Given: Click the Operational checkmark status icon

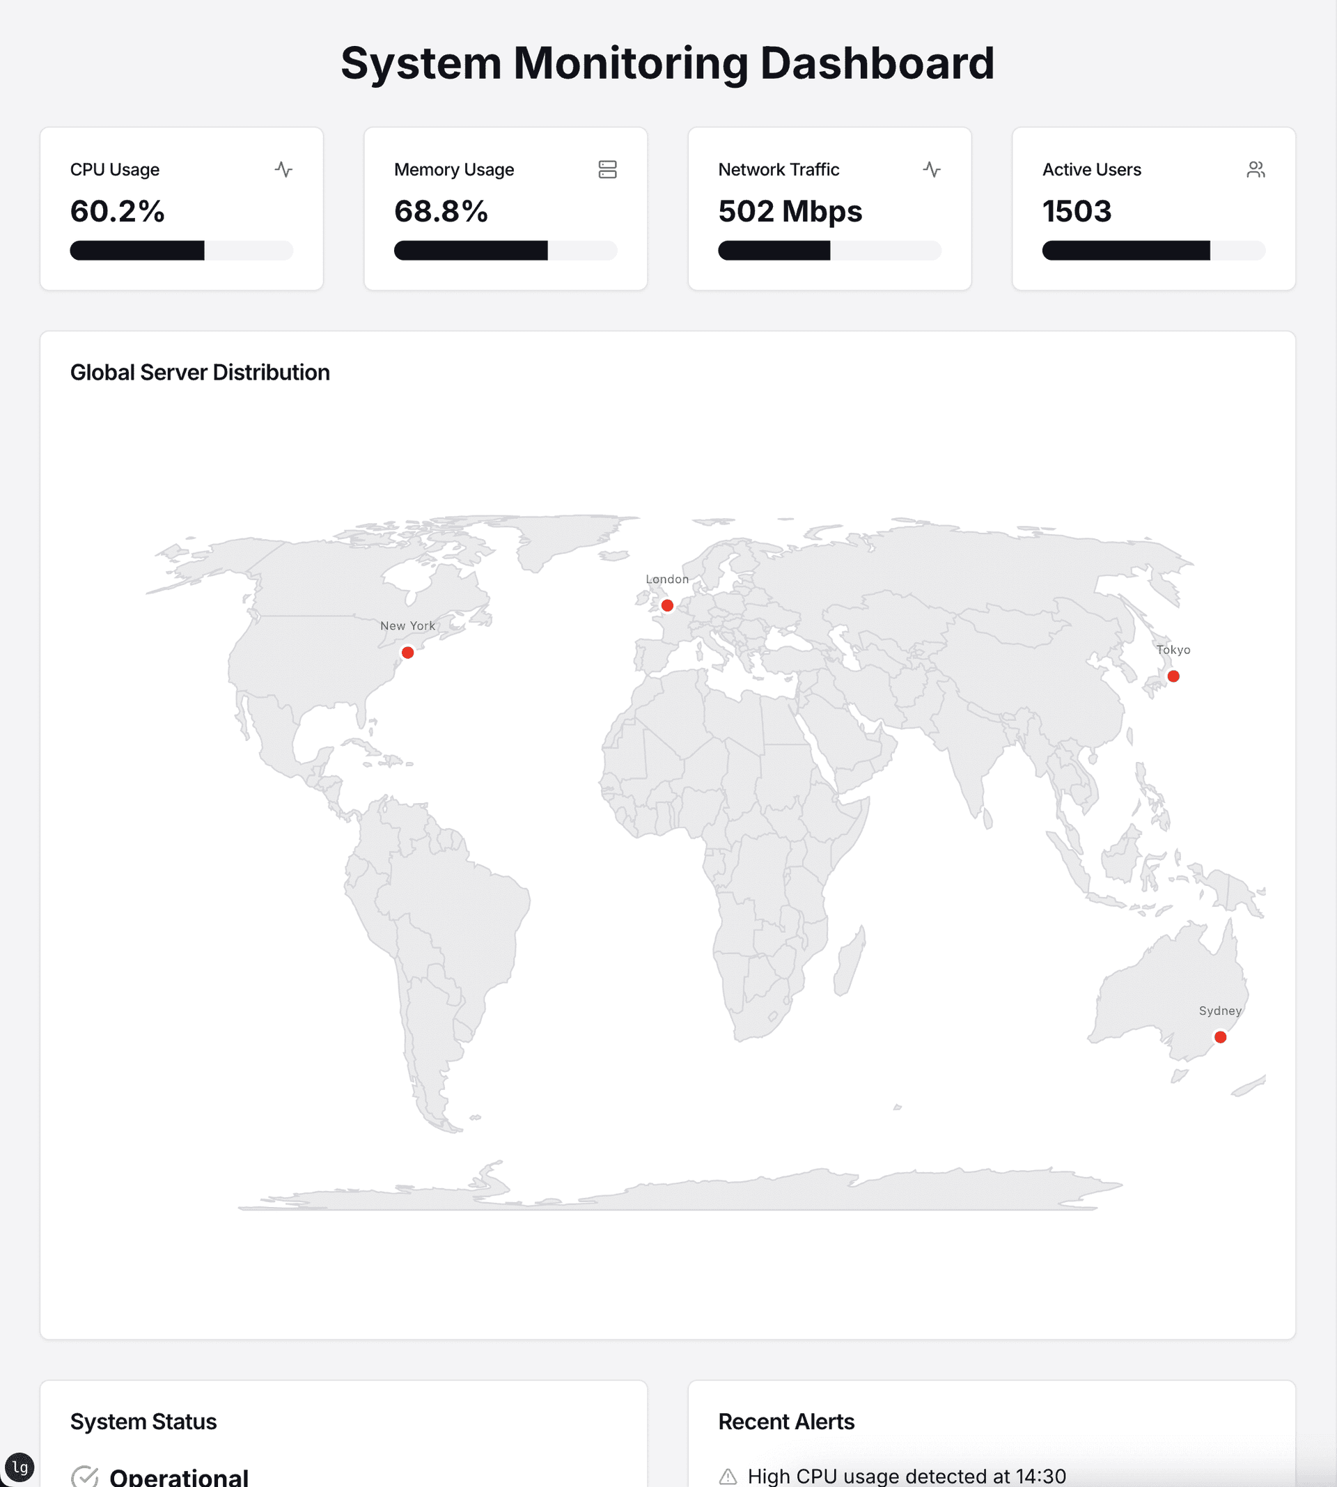Looking at the screenshot, I should pos(85,1475).
